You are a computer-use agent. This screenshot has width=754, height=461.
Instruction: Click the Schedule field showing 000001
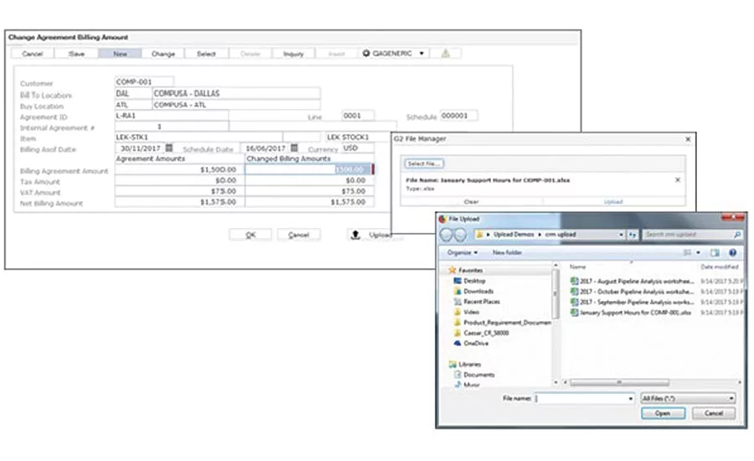pos(459,116)
